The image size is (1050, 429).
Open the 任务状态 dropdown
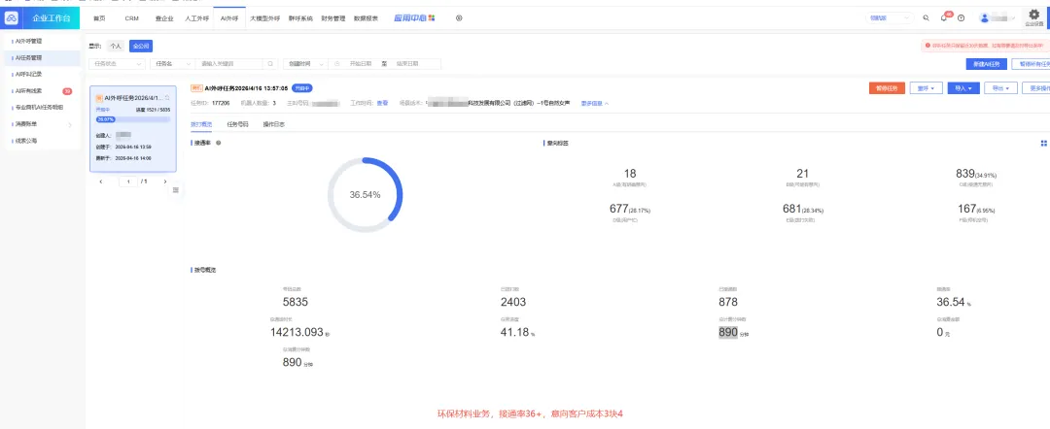118,63
